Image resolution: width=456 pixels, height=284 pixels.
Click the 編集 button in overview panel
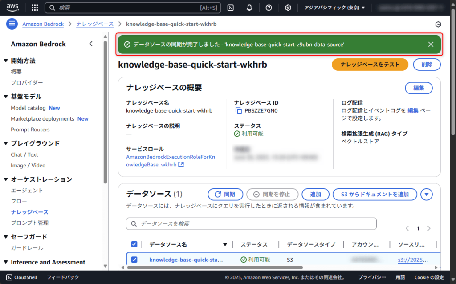[x=419, y=88]
